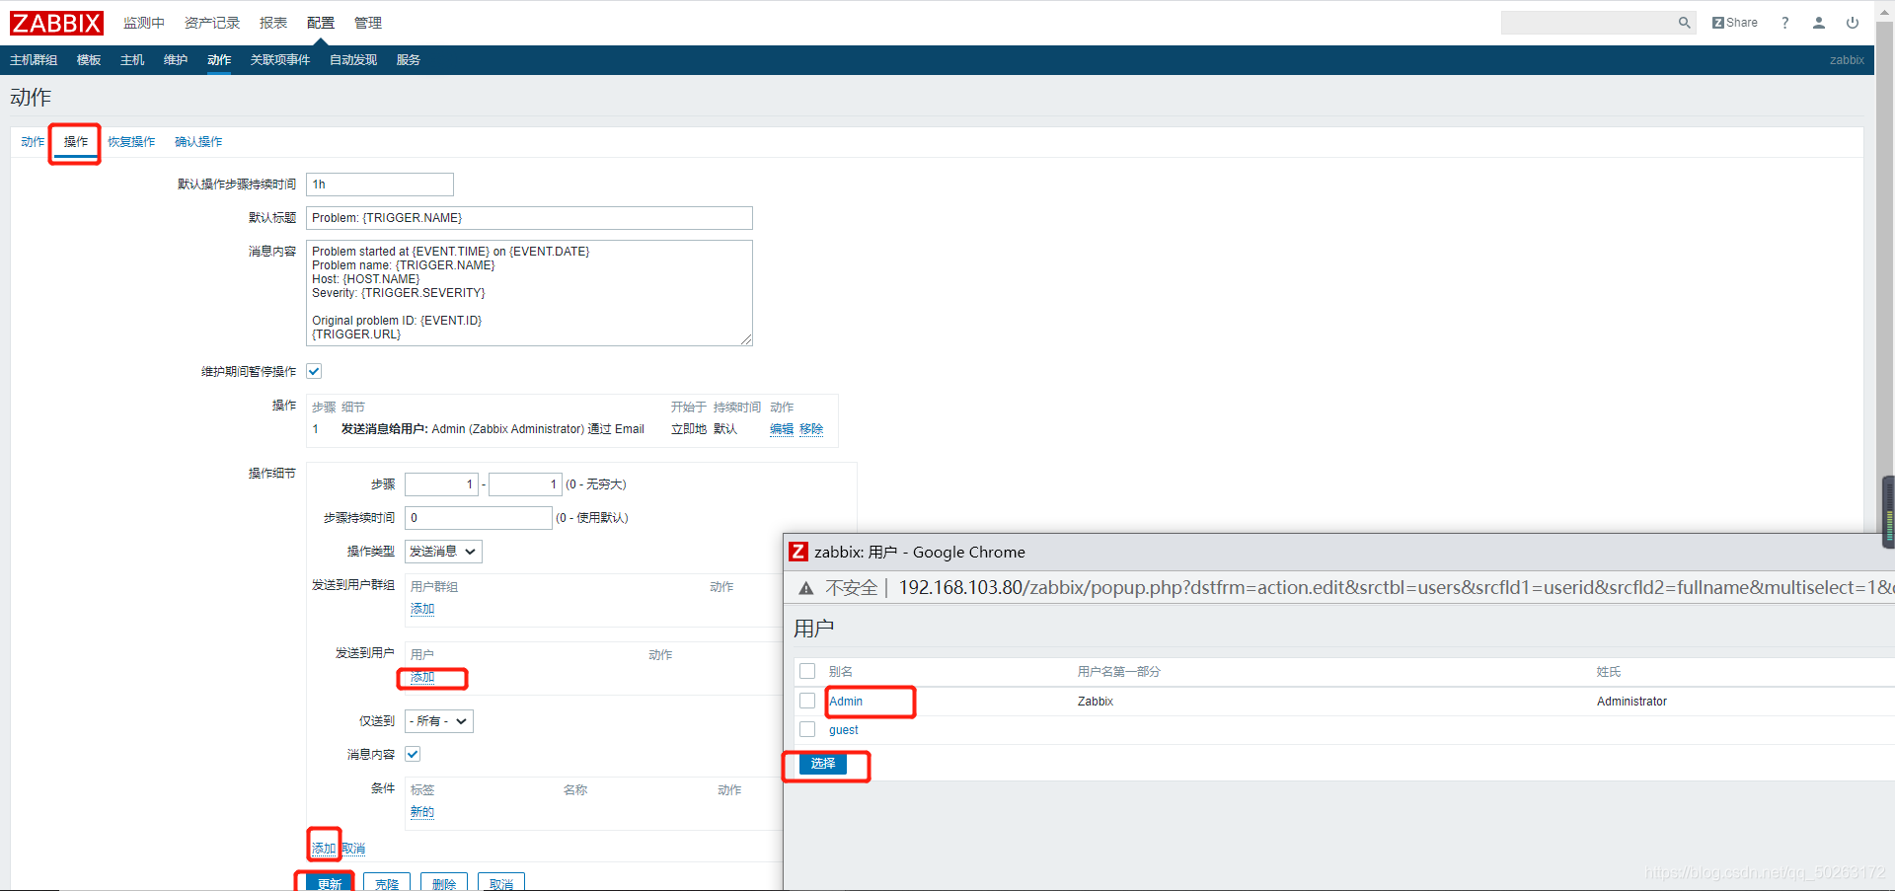The height and width of the screenshot is (891, 1895).
Task: Click 新的 to add new condition
Action: coord(422,812)
